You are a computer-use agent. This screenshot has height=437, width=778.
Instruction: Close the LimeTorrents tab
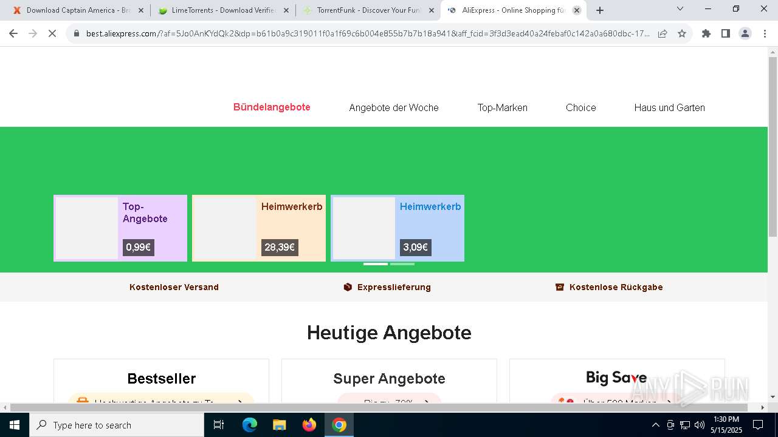click(286, 10)
